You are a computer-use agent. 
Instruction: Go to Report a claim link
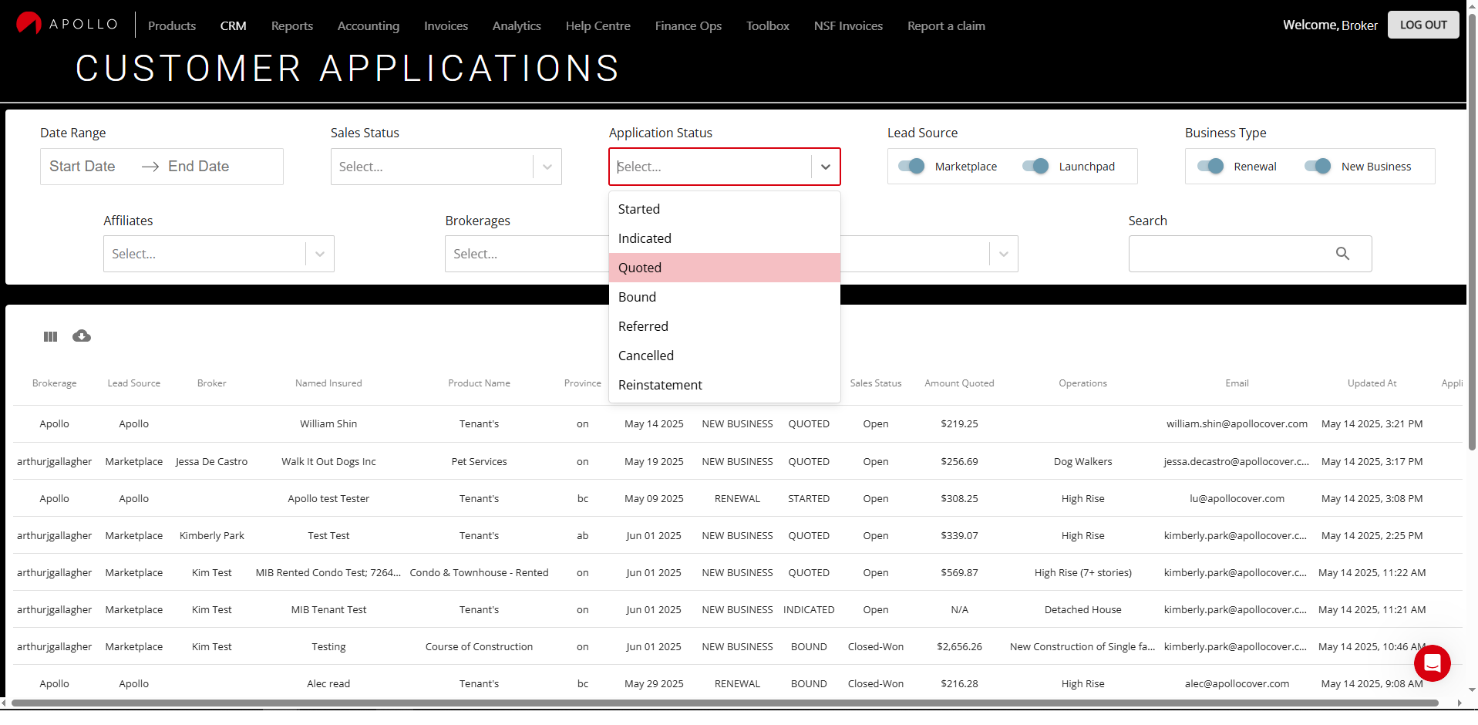pyautogui.click(x=946, y=25)
